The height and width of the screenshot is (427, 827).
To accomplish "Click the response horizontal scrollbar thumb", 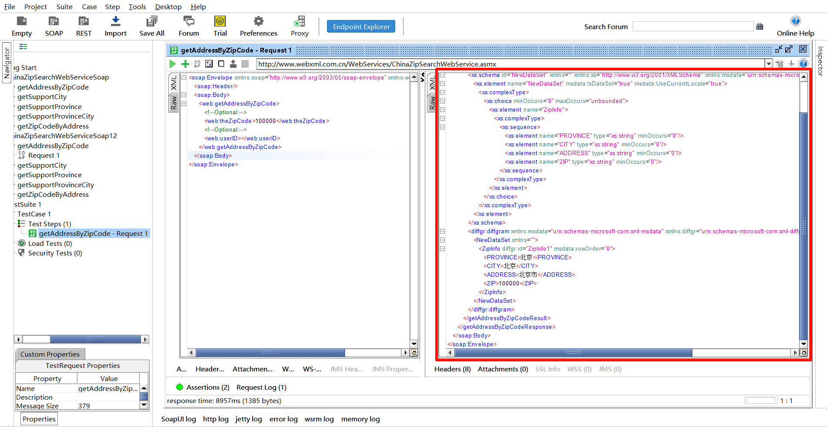I will coord(573,353).
